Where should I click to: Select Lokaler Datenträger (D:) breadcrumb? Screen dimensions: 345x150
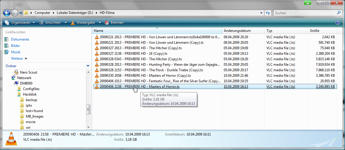[x=75, y=13]
